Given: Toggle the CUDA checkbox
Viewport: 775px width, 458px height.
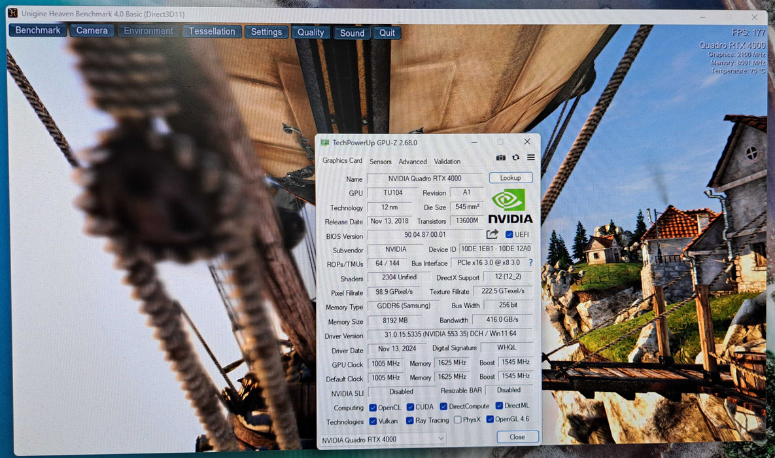Looking at the screenshot, I should (x=410, y=407).
